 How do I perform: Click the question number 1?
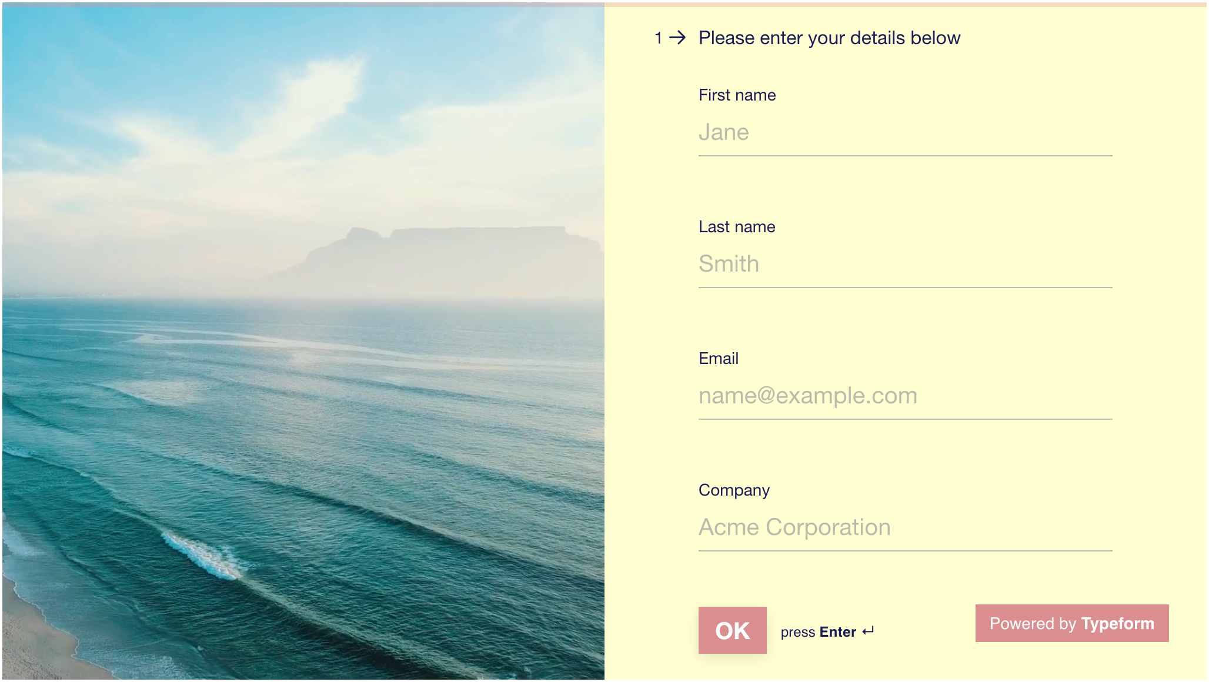click(x=658, y=38)
